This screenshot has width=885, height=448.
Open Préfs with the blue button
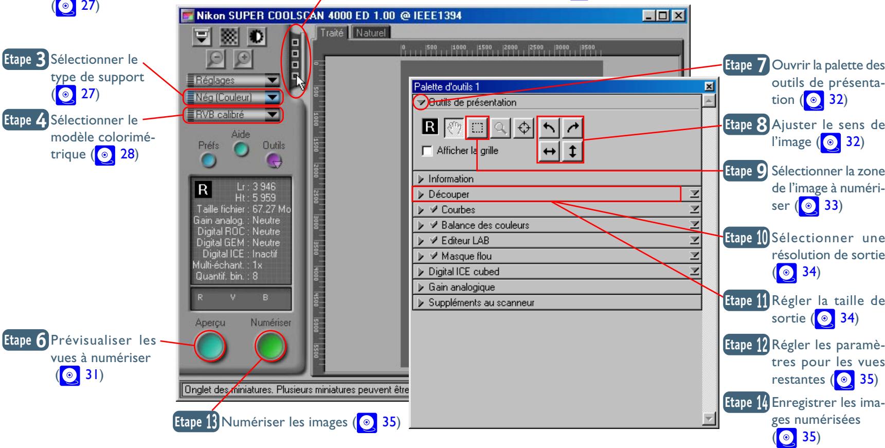(x=208, y=160)
